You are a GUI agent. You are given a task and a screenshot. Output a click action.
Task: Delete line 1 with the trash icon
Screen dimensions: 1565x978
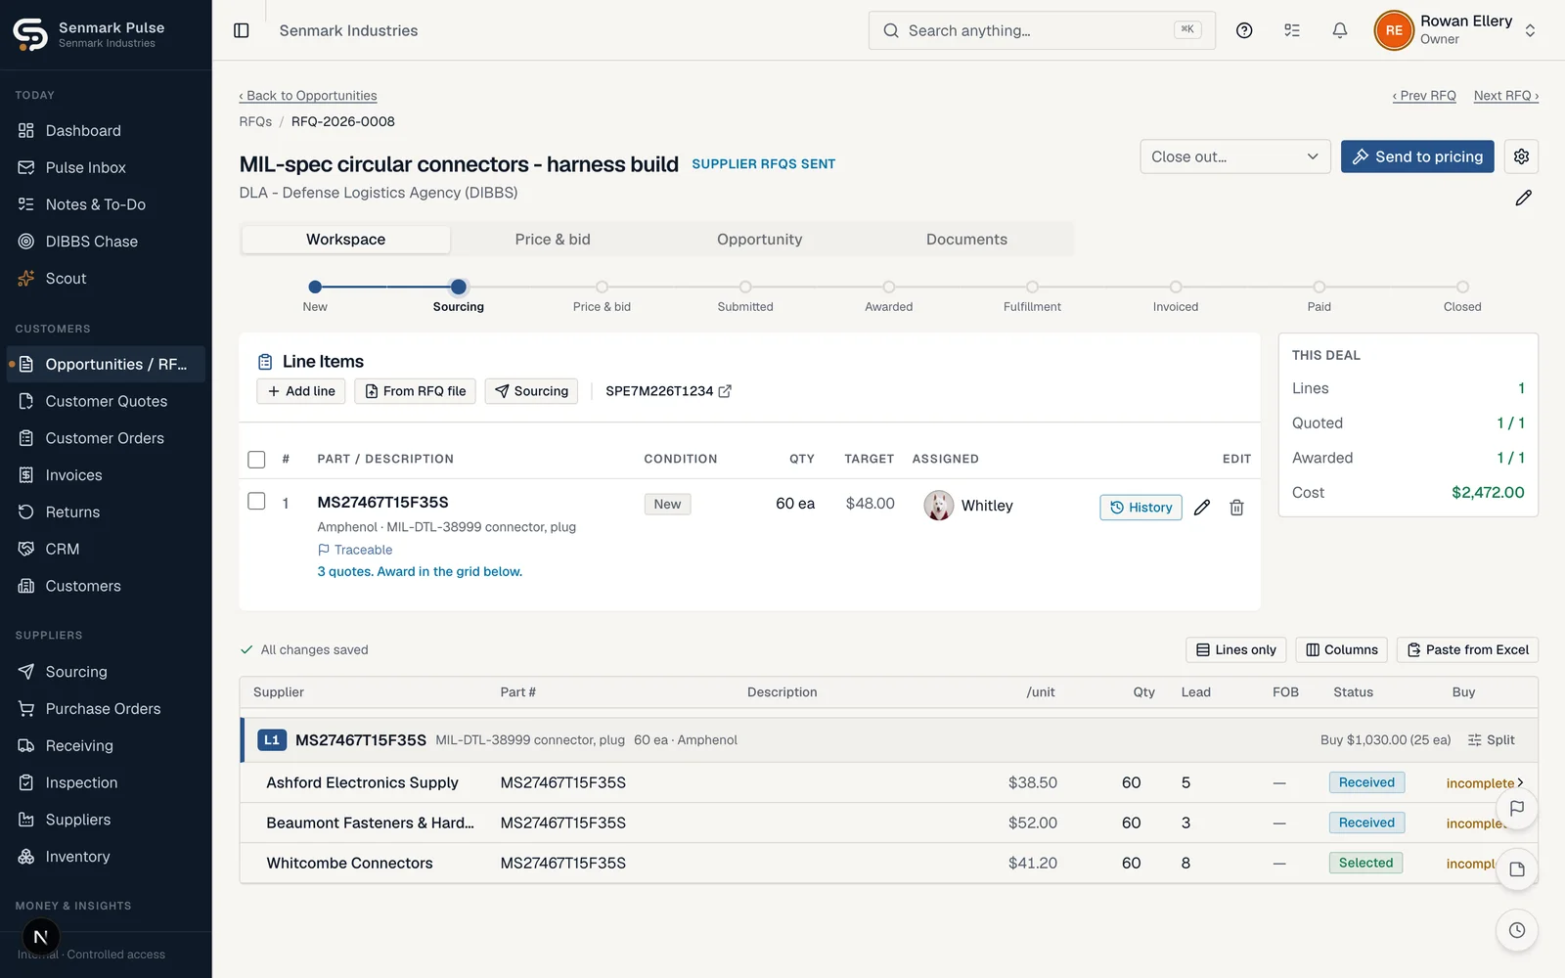coord(1236,507)
